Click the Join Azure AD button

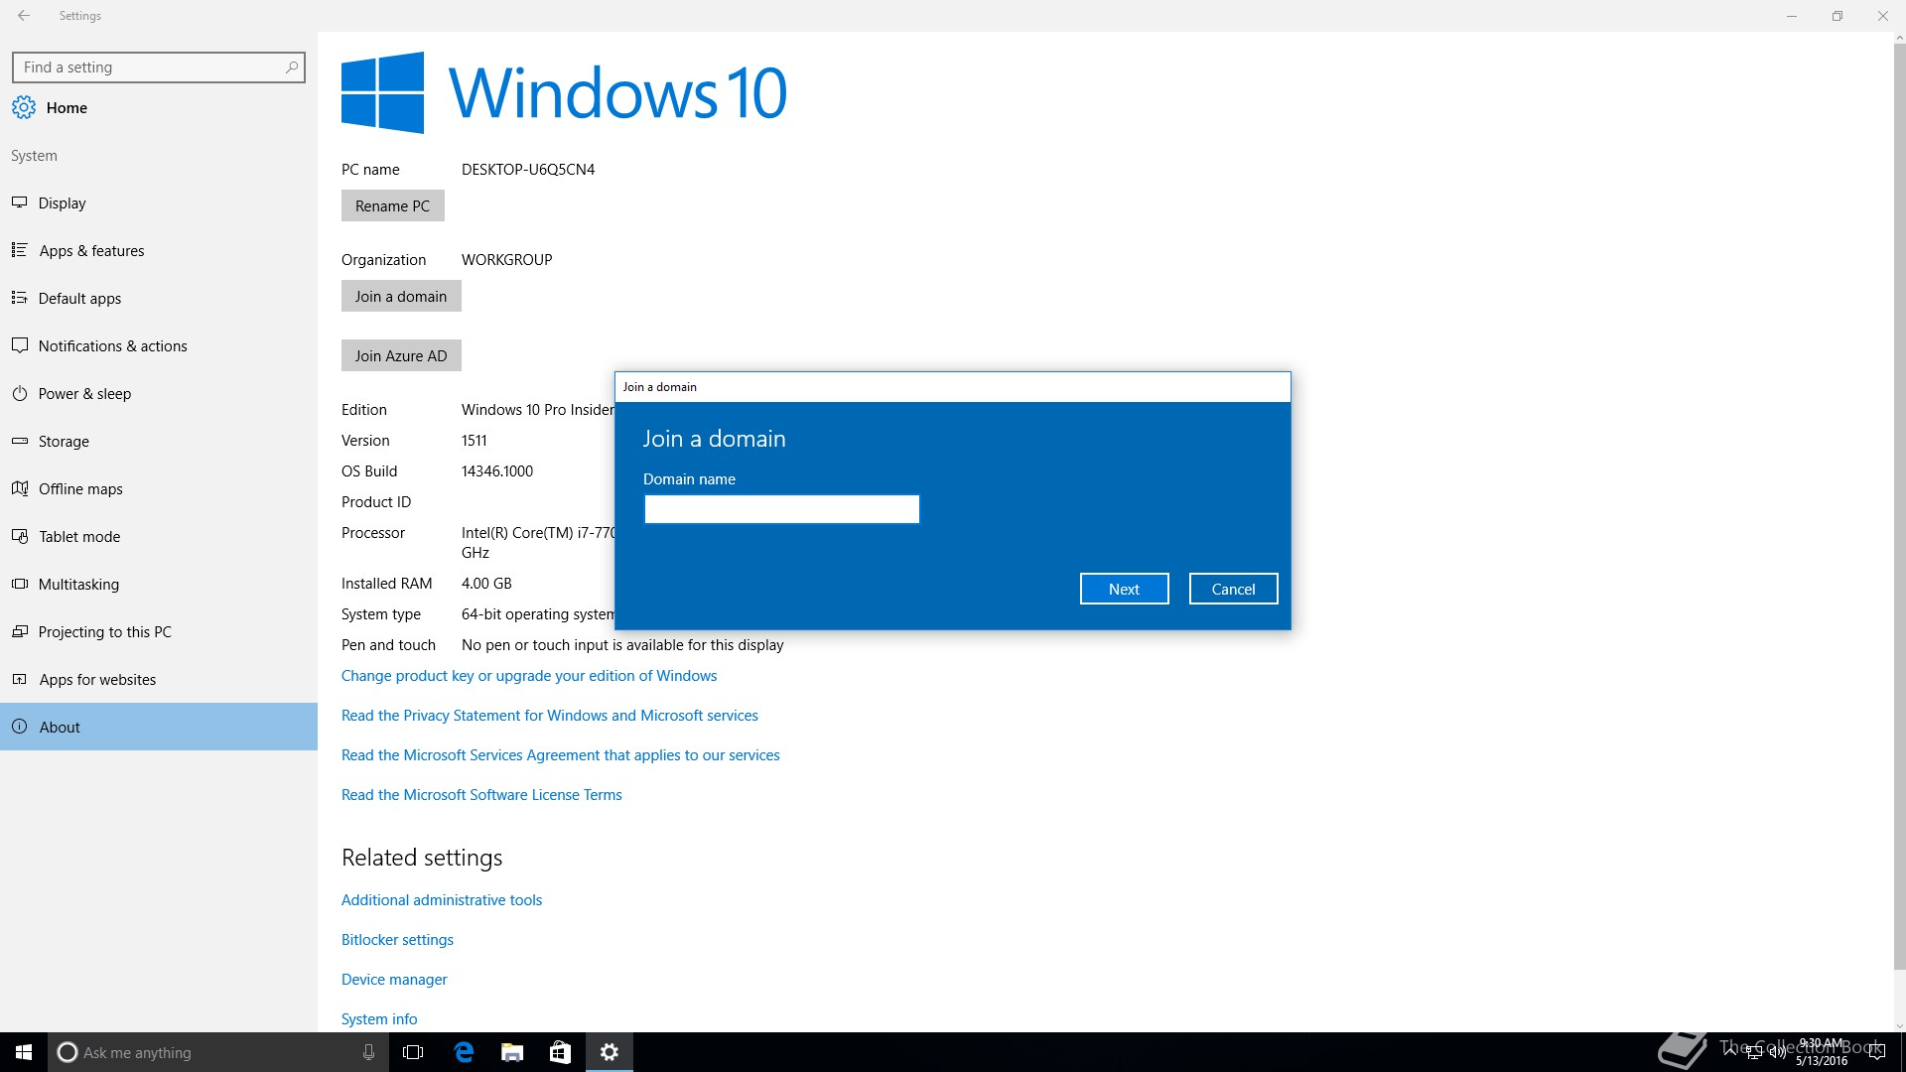coord(401,355)
